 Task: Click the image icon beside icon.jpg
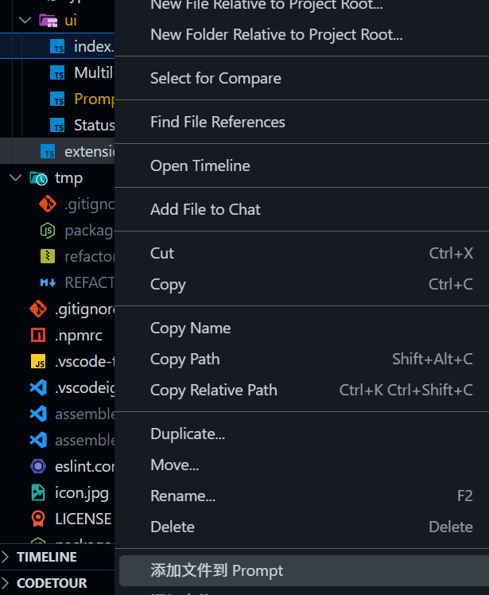[x=38, y=492]
